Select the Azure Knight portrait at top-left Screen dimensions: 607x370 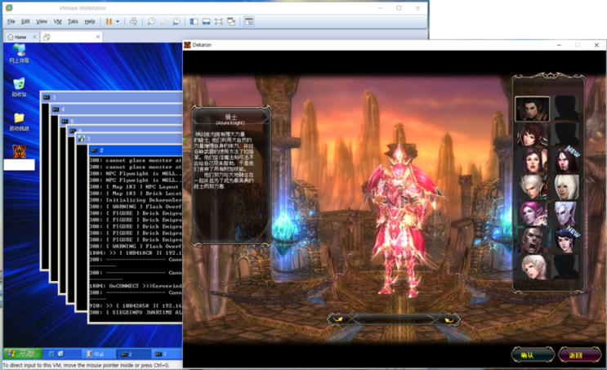pyautogui.click(x=532, y=109)
